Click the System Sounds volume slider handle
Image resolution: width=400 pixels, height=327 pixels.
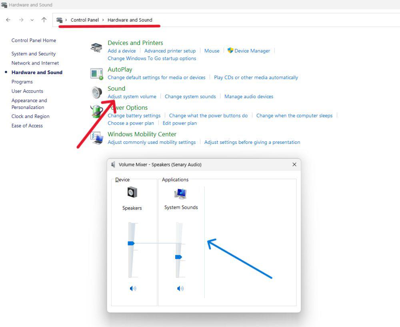coord(178,257)
